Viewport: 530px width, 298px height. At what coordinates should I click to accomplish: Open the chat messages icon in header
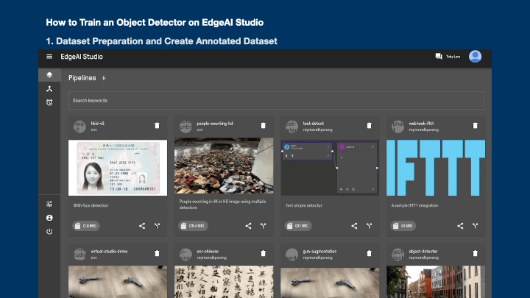click(x=439, y=57)
